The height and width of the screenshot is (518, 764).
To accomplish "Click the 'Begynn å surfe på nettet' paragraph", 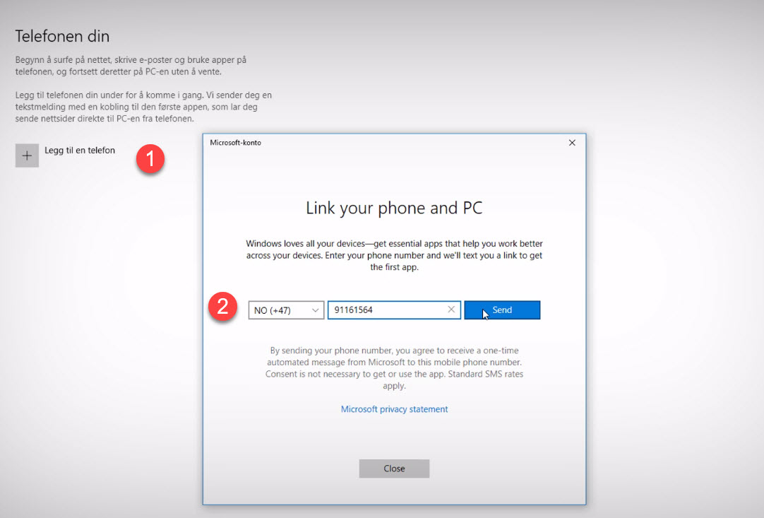I will click(x=131, y=66).
